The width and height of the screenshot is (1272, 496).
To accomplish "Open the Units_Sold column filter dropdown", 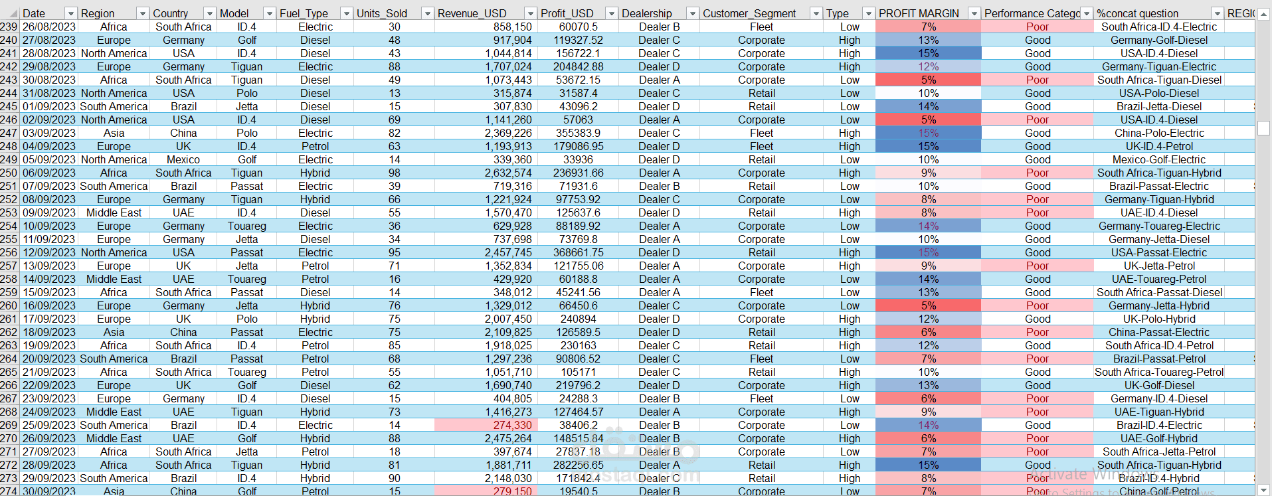I will (428, 13).
